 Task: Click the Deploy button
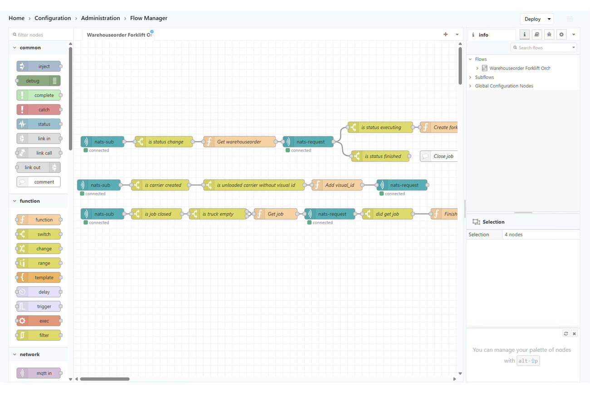pos(532,19)
